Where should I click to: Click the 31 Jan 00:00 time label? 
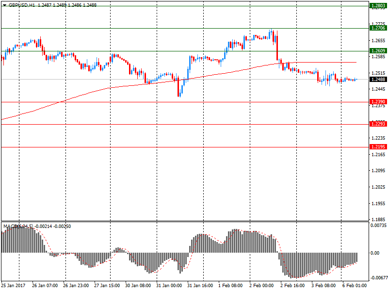point(169,285)
